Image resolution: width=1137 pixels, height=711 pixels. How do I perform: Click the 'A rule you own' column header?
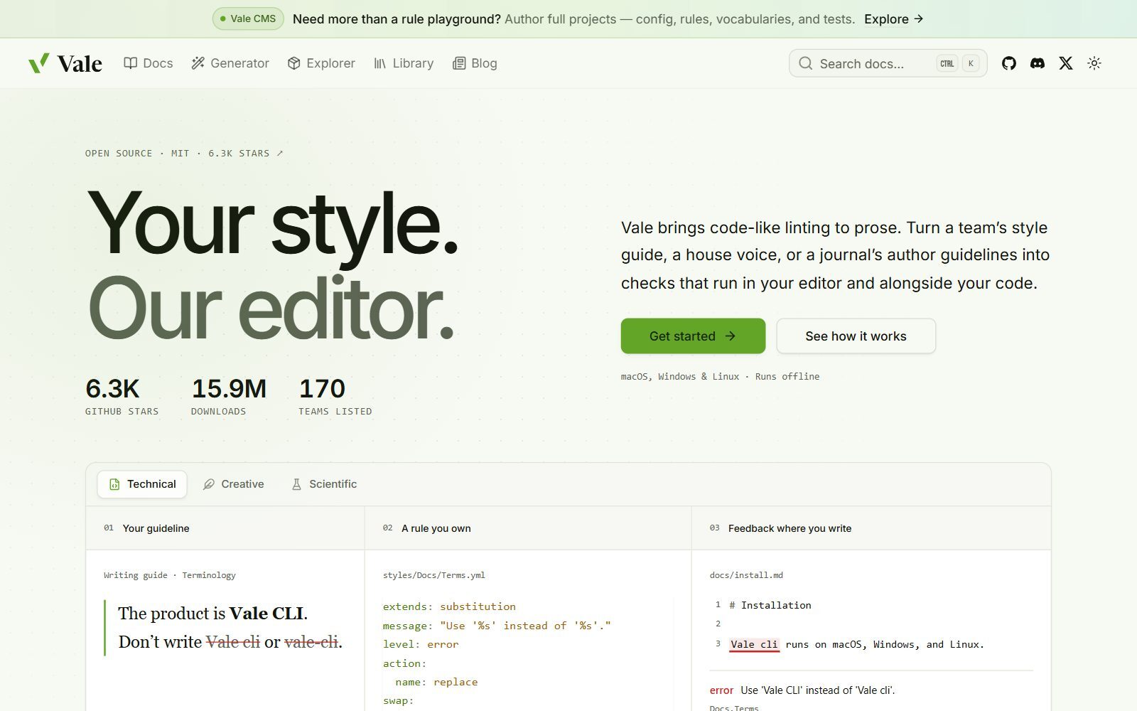436,528
